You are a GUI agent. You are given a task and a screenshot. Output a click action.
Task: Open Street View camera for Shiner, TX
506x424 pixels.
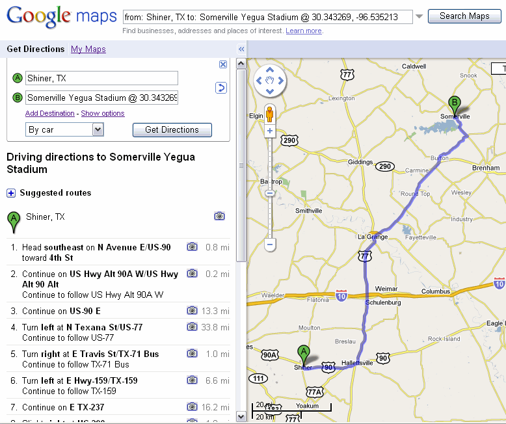[x=219, y=216]
